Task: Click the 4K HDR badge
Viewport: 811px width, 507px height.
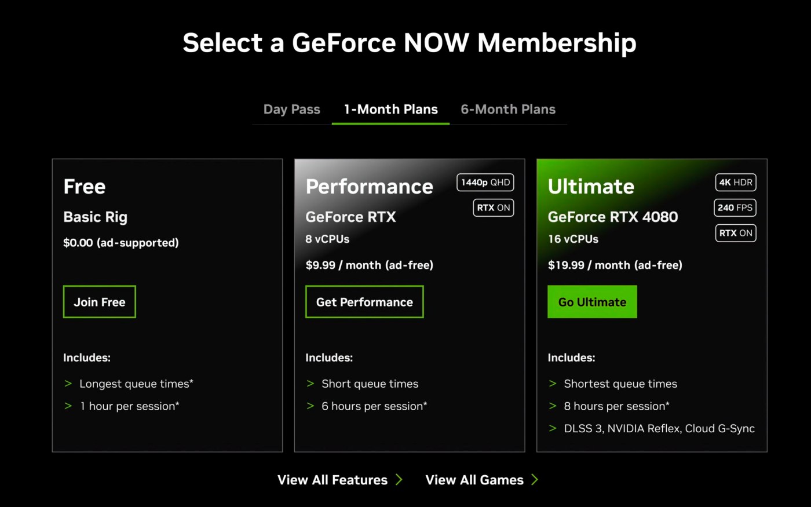Action: click(x=736, y=183)
